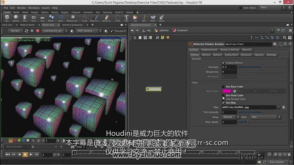Select the Circle shelf tool
This screenshot has width=294, height=165.
click(x=118, y=18)
